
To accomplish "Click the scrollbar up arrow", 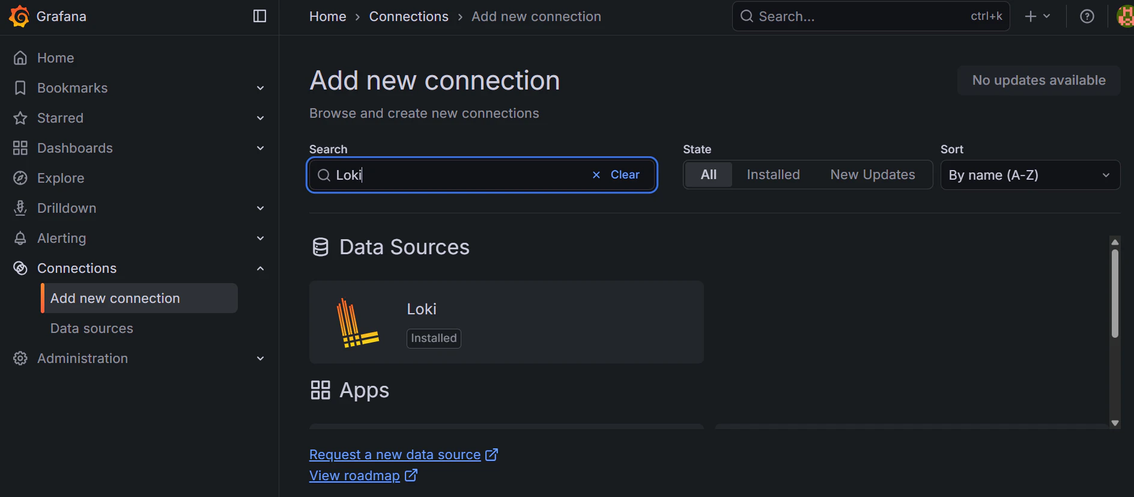I will click(1115, 242).
